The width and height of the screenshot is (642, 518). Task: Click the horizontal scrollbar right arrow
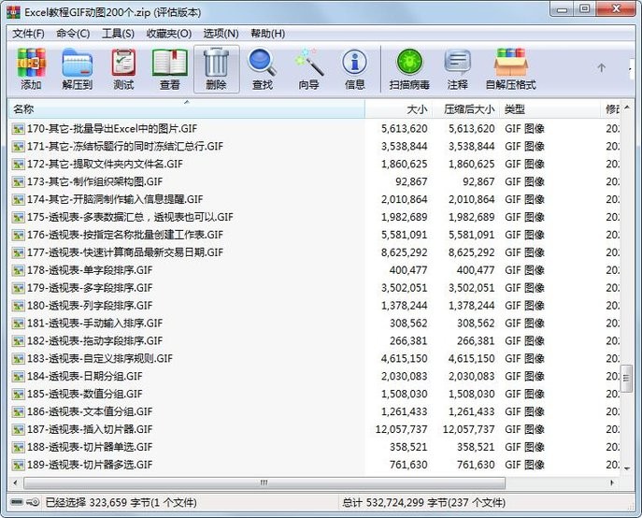(612, 482)
